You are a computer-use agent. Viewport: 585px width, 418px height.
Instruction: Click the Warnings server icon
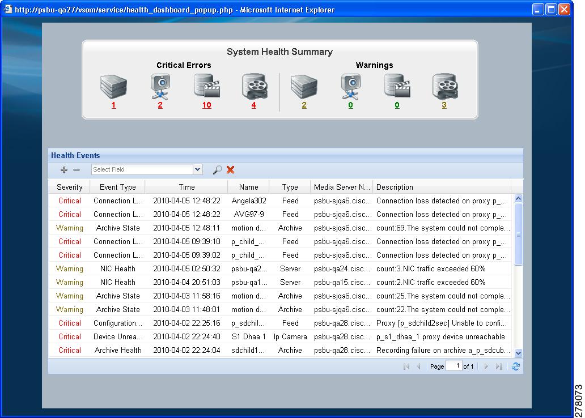click(x=303, y=86)
